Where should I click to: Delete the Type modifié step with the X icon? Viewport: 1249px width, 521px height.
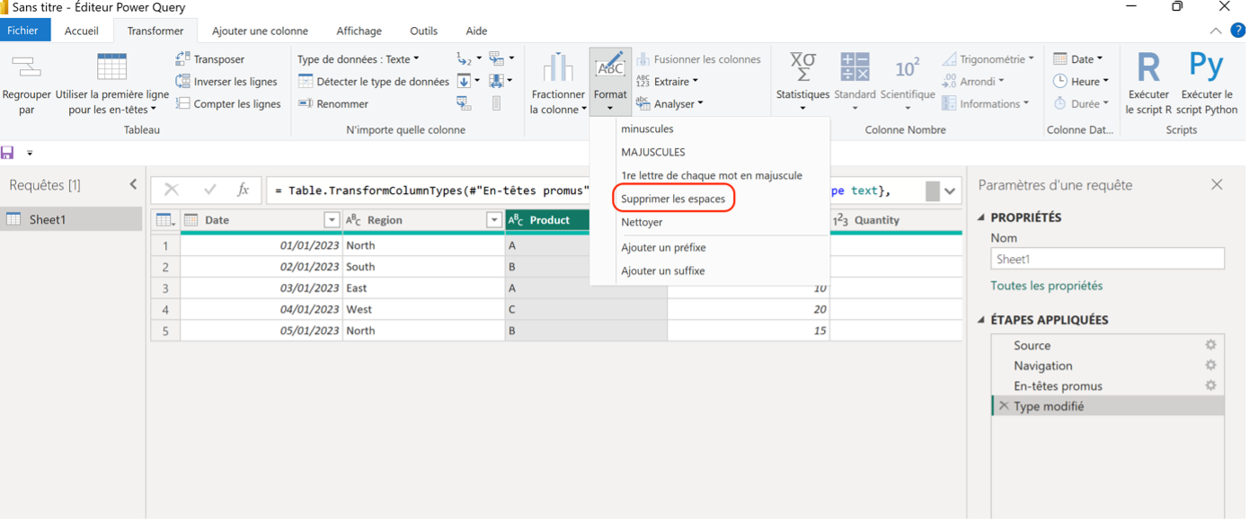(x=1004, y=406)
